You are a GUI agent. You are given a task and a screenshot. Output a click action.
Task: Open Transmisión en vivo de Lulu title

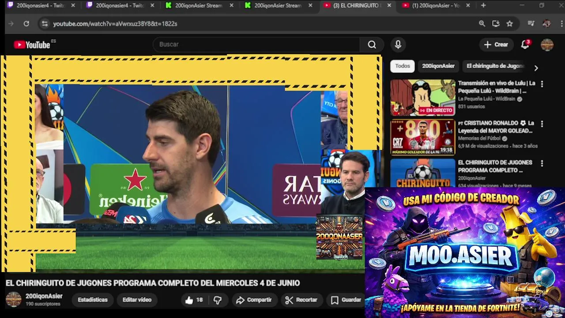(x=496, y=87)
